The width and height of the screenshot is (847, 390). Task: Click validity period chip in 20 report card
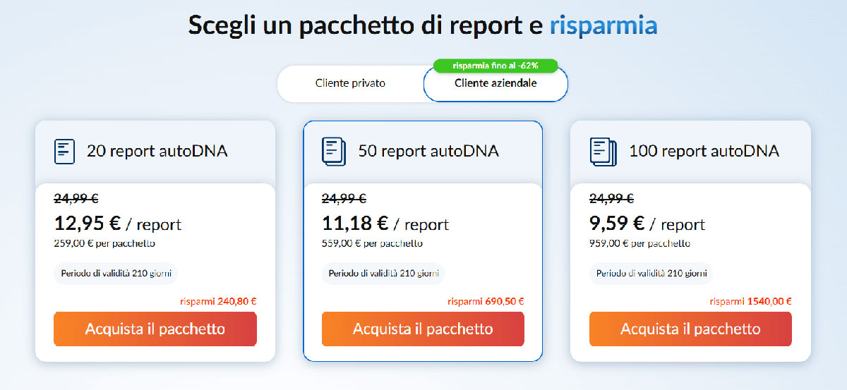(x=116, y=274)
